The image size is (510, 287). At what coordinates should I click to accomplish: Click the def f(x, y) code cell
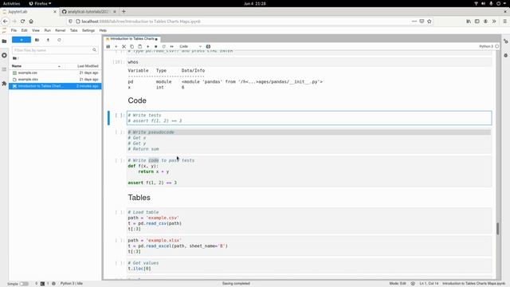(x=309, y=171)
